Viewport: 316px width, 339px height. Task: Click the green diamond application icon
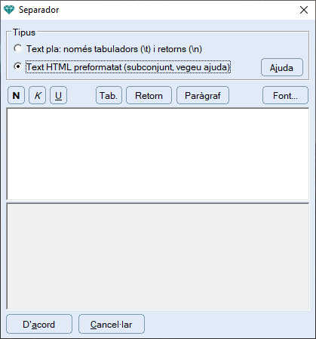tap(9, 10)
